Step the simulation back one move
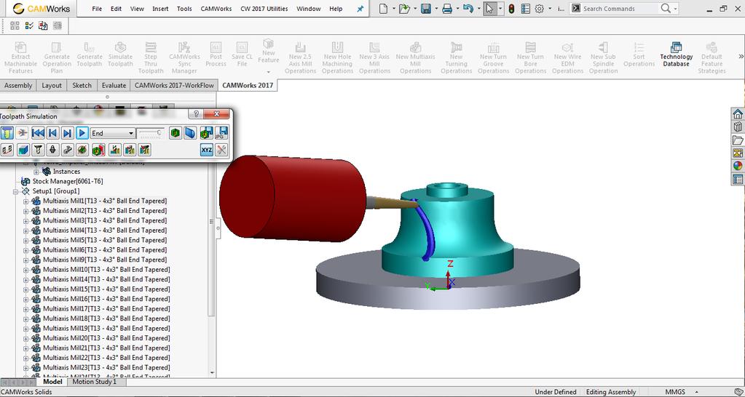Viewport: 745px width, 397px height. [52, 133]
